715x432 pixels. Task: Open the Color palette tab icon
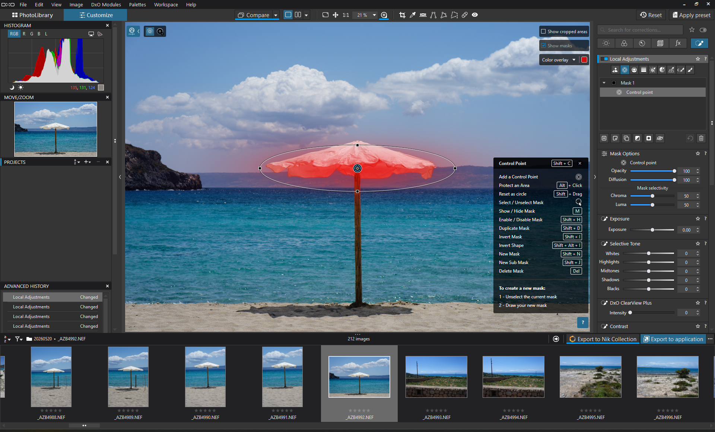pos(624,43)
